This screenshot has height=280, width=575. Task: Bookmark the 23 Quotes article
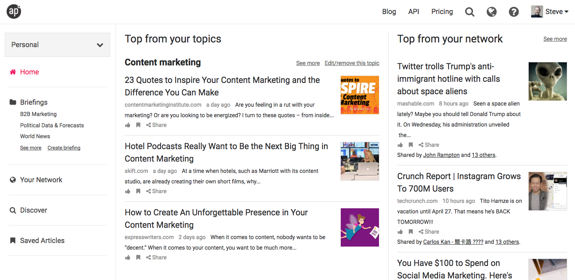(x=138, y=125)
